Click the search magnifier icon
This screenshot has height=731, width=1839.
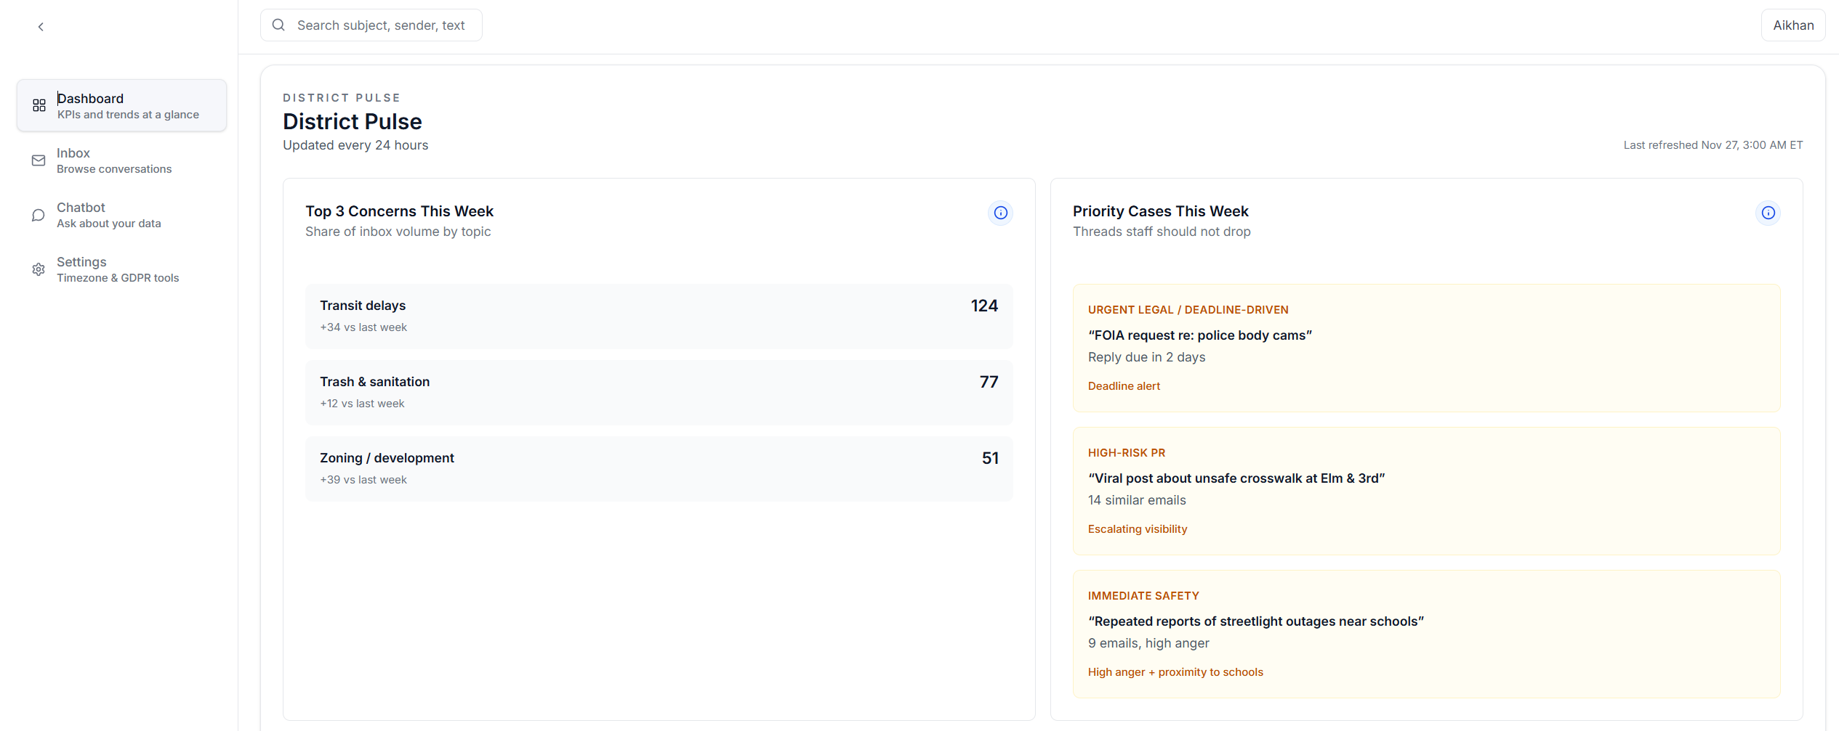tap(278, 25)
